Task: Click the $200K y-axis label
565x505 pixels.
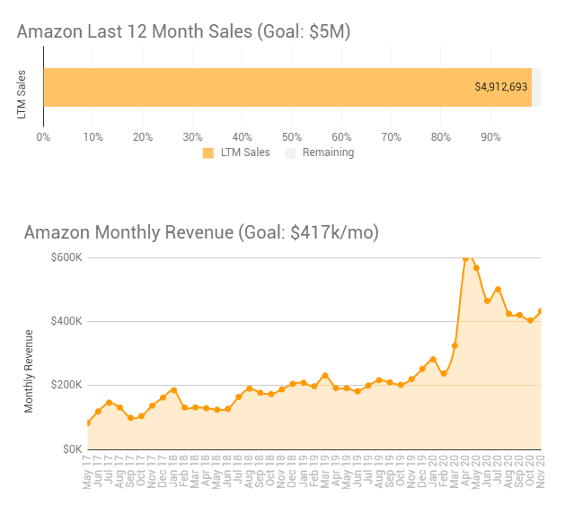Action: [x=68, y=386]
